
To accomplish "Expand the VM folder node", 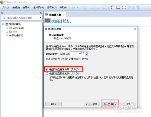I will tap(7, 32).
